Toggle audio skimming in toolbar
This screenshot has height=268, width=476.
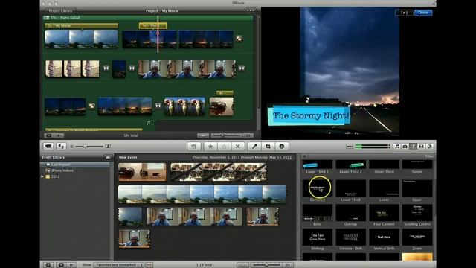pos(350,147)
